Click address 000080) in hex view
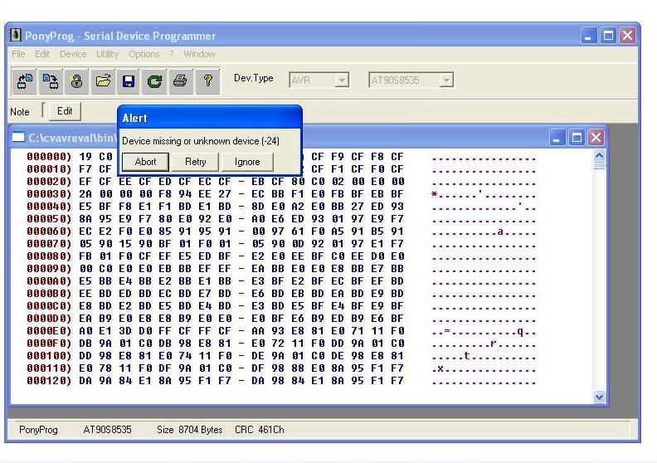 tap(49, 256)
